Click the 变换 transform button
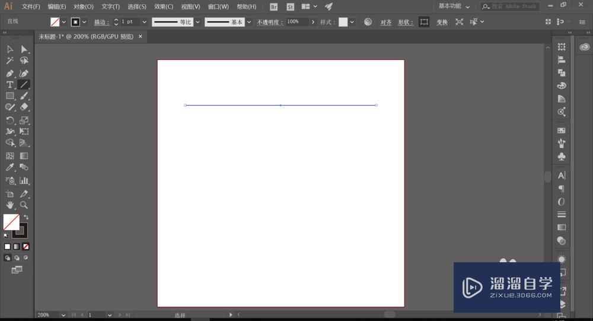593x321 pixels. click(442, 22)
